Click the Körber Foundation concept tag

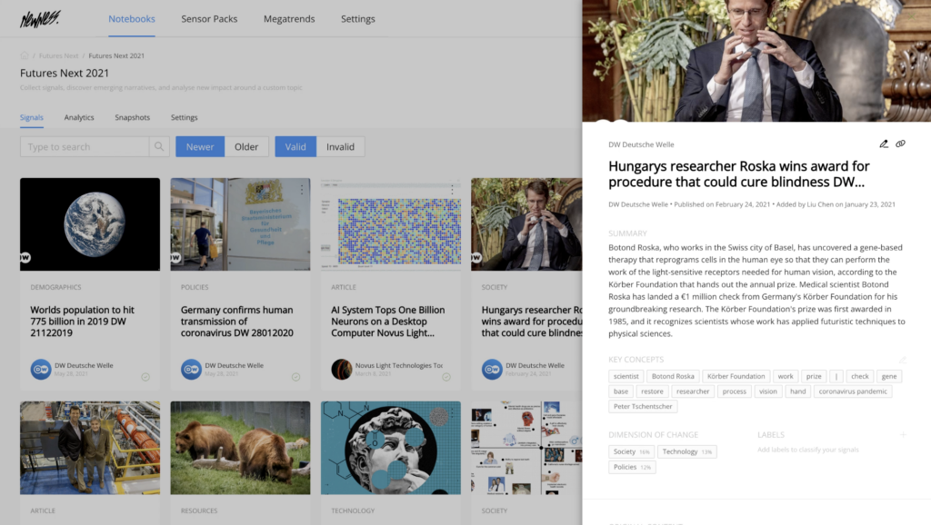point(736,376)
